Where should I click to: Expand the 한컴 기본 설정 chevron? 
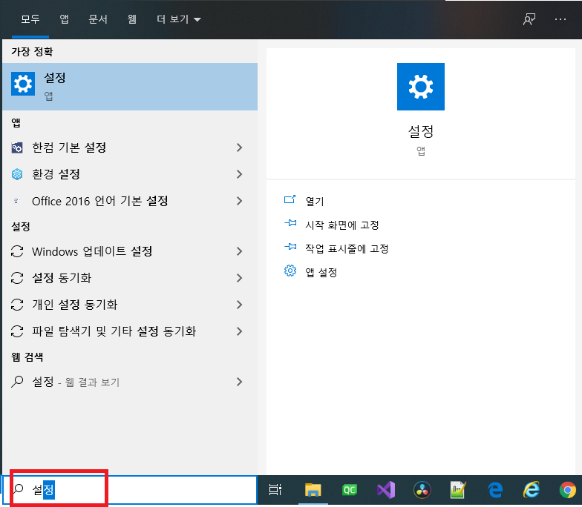239,148
